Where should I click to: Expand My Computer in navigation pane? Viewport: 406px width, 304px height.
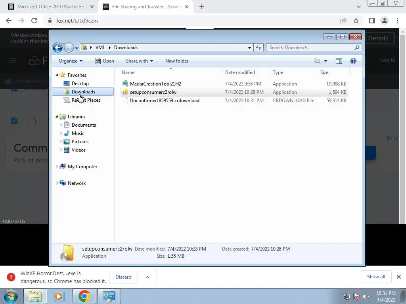pyautogui.click(x=57, y=167)
